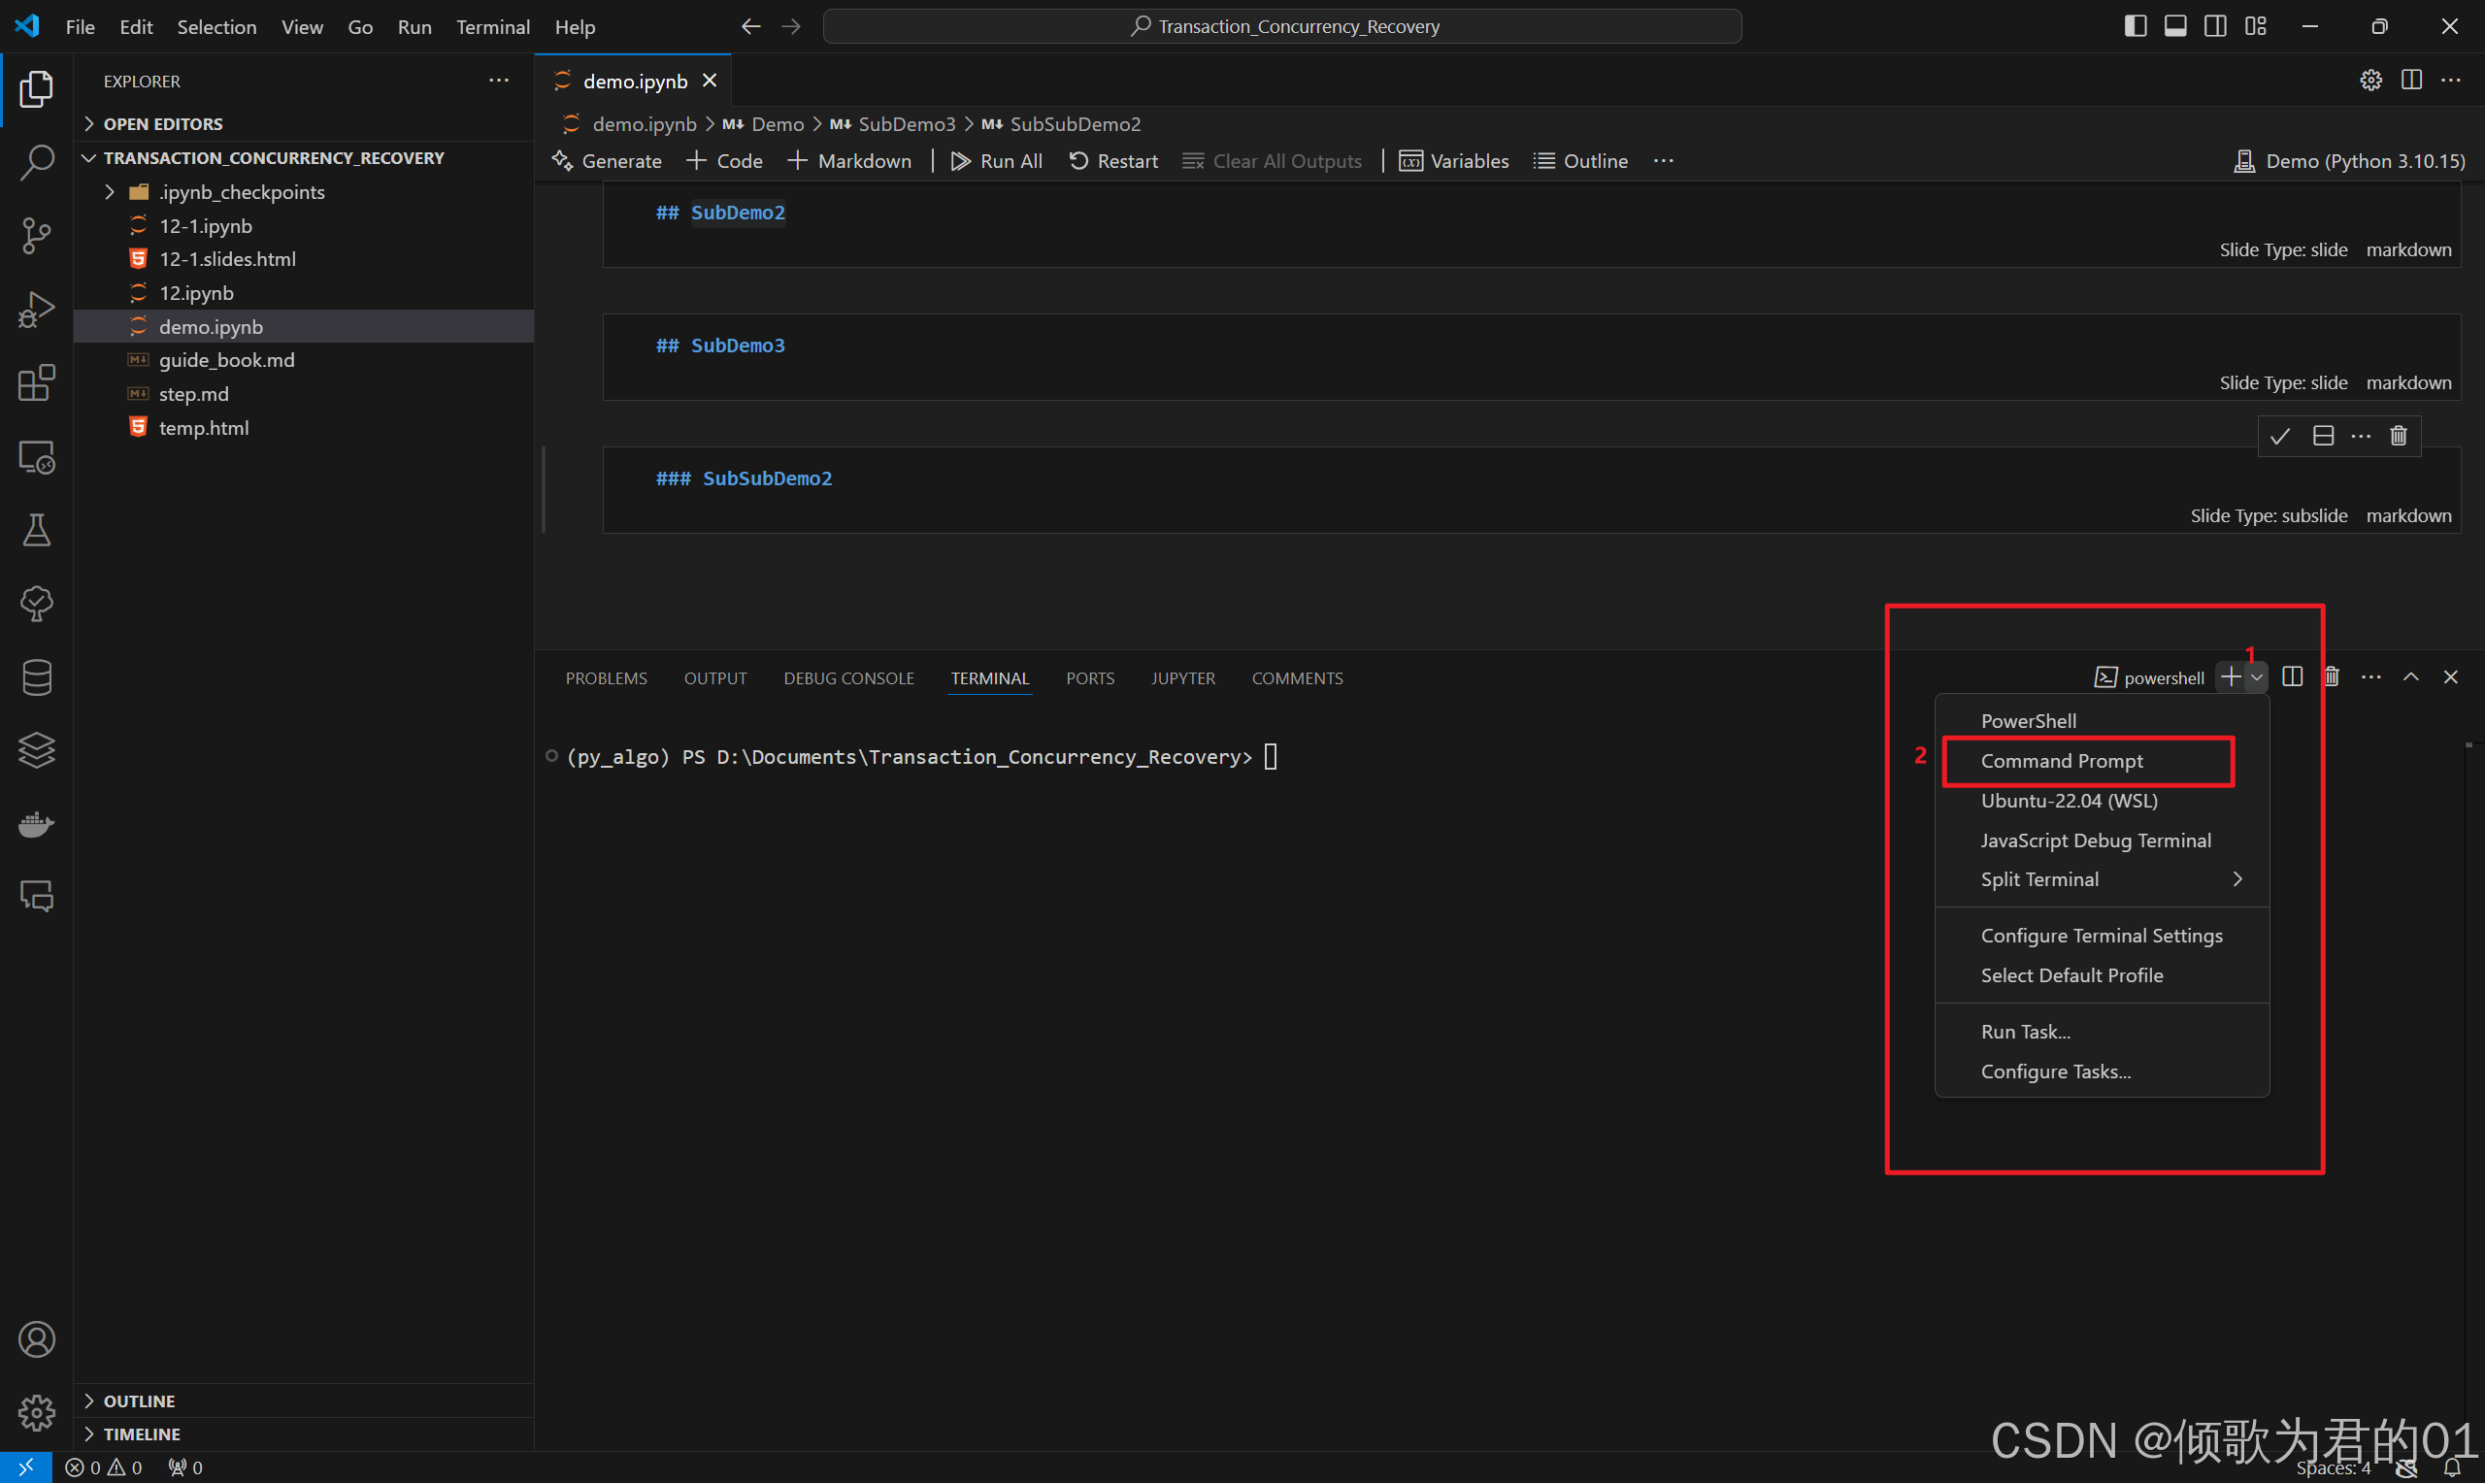Choose Command Prompt from terminal menu

point(2063,762)
